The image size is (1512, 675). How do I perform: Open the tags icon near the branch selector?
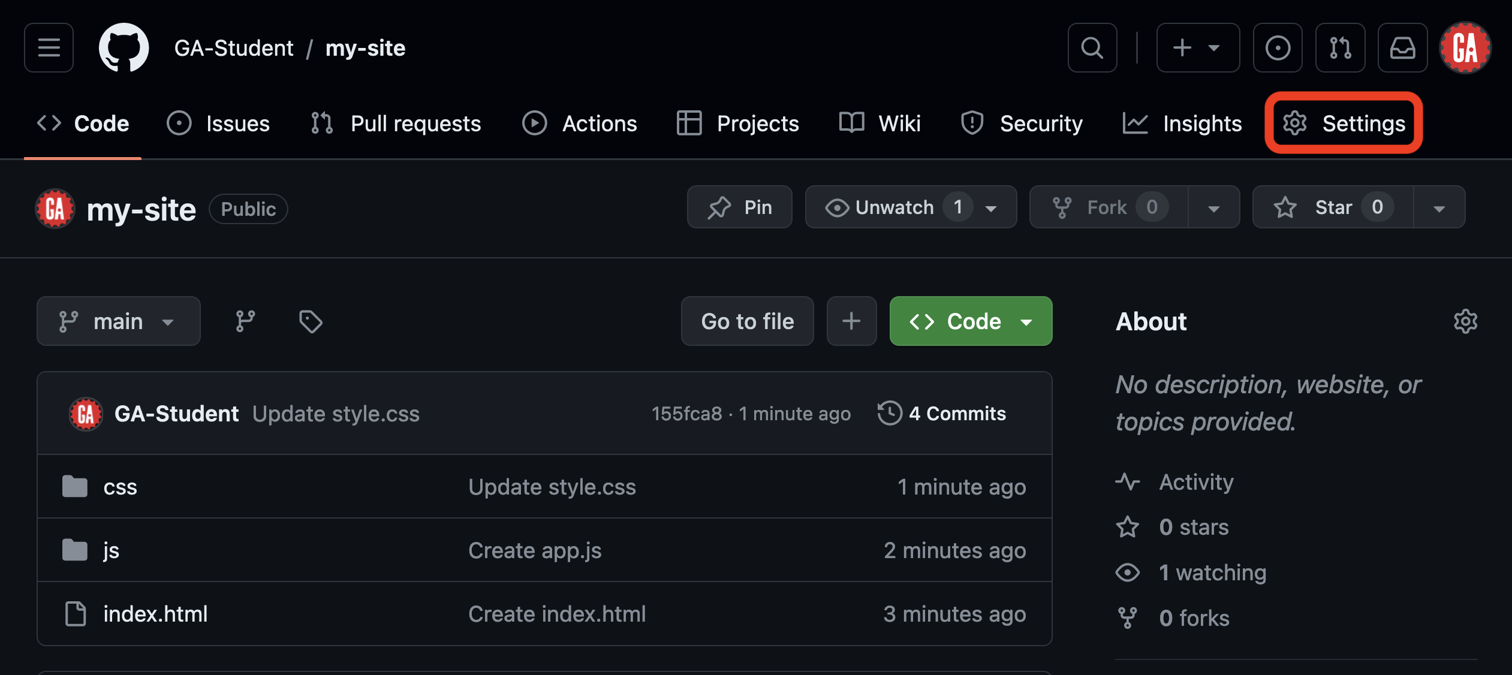click(310, 321)
